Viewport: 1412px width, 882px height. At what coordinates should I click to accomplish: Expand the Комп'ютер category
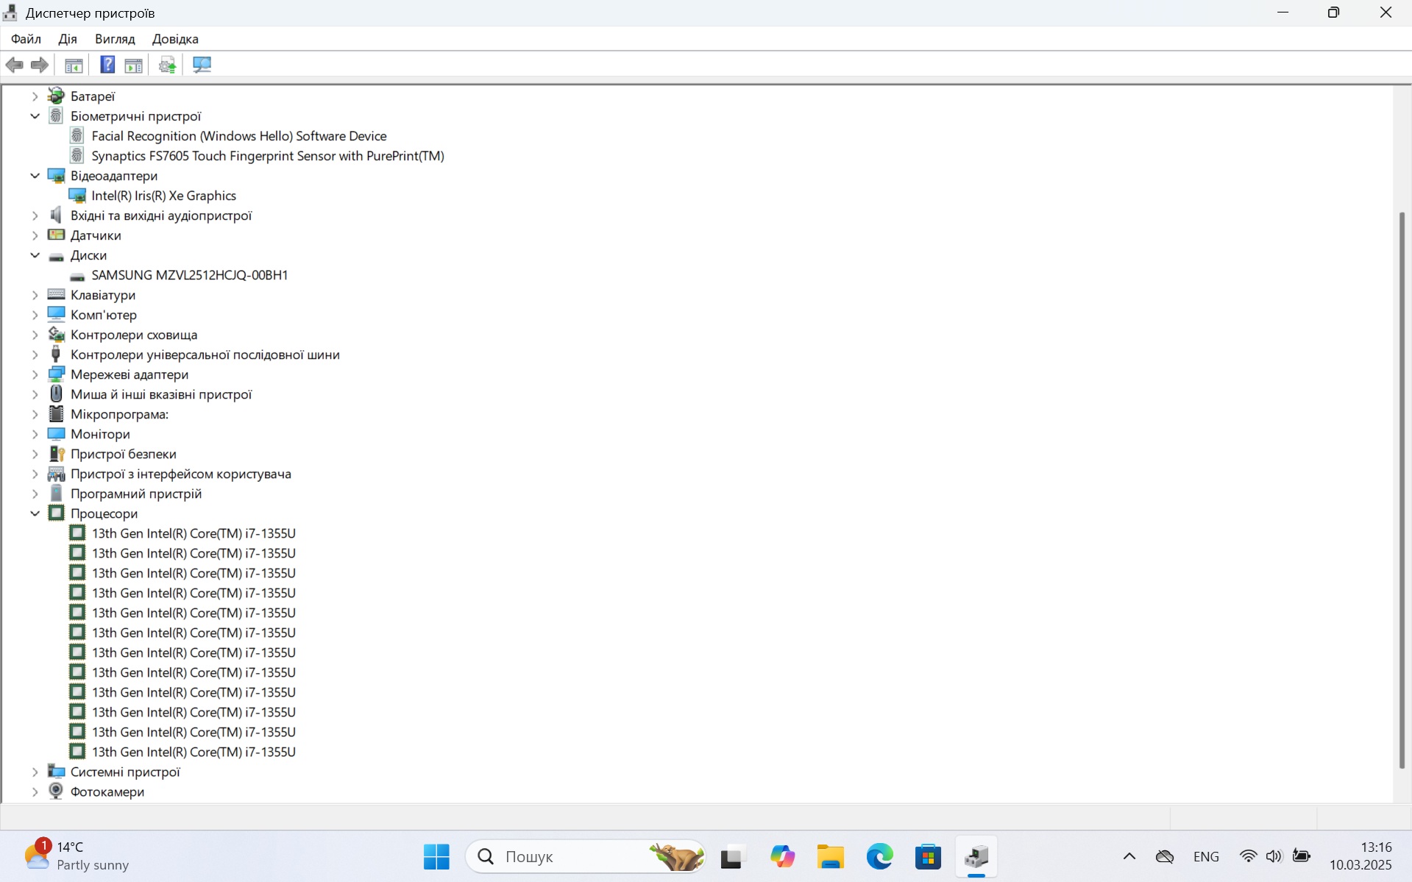tap(35, 314)
